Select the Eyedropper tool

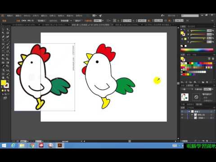(3, 66)
